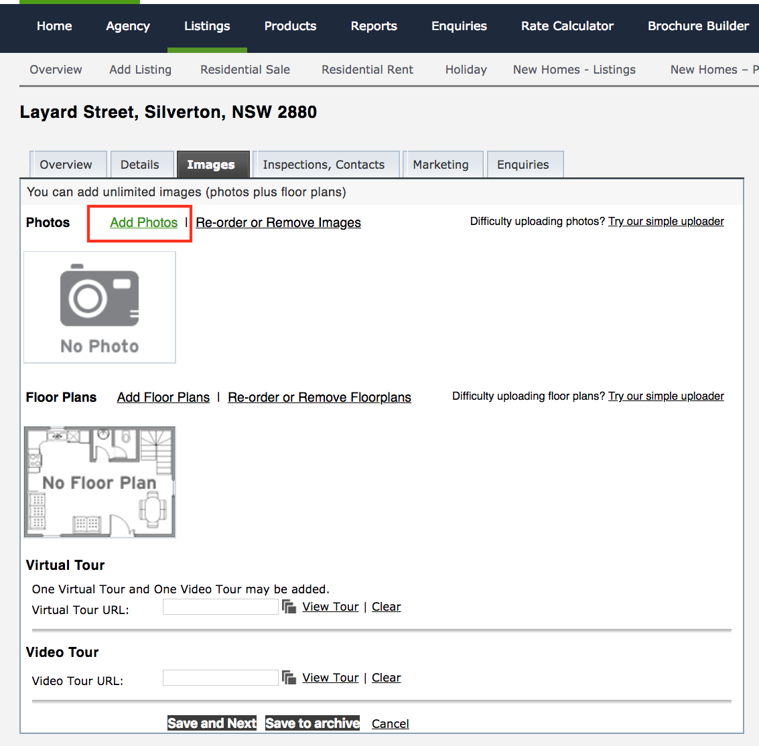The width and height of the screenshot is (759, 746).
Task: Click the Add Floor Plans link
Action: point(163,397)
